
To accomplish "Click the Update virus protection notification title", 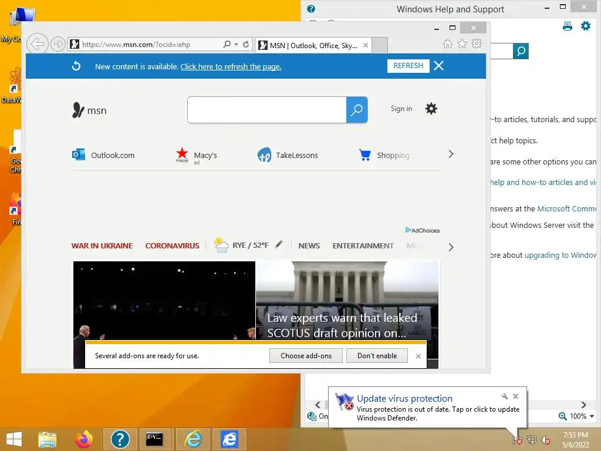I will click(x=404, y=399).
